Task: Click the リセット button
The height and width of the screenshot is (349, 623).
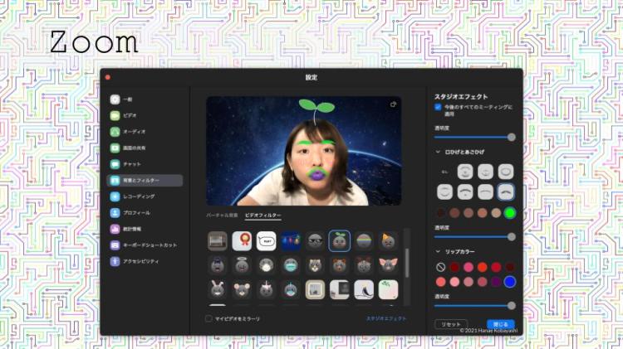Action: coord(451,324)
